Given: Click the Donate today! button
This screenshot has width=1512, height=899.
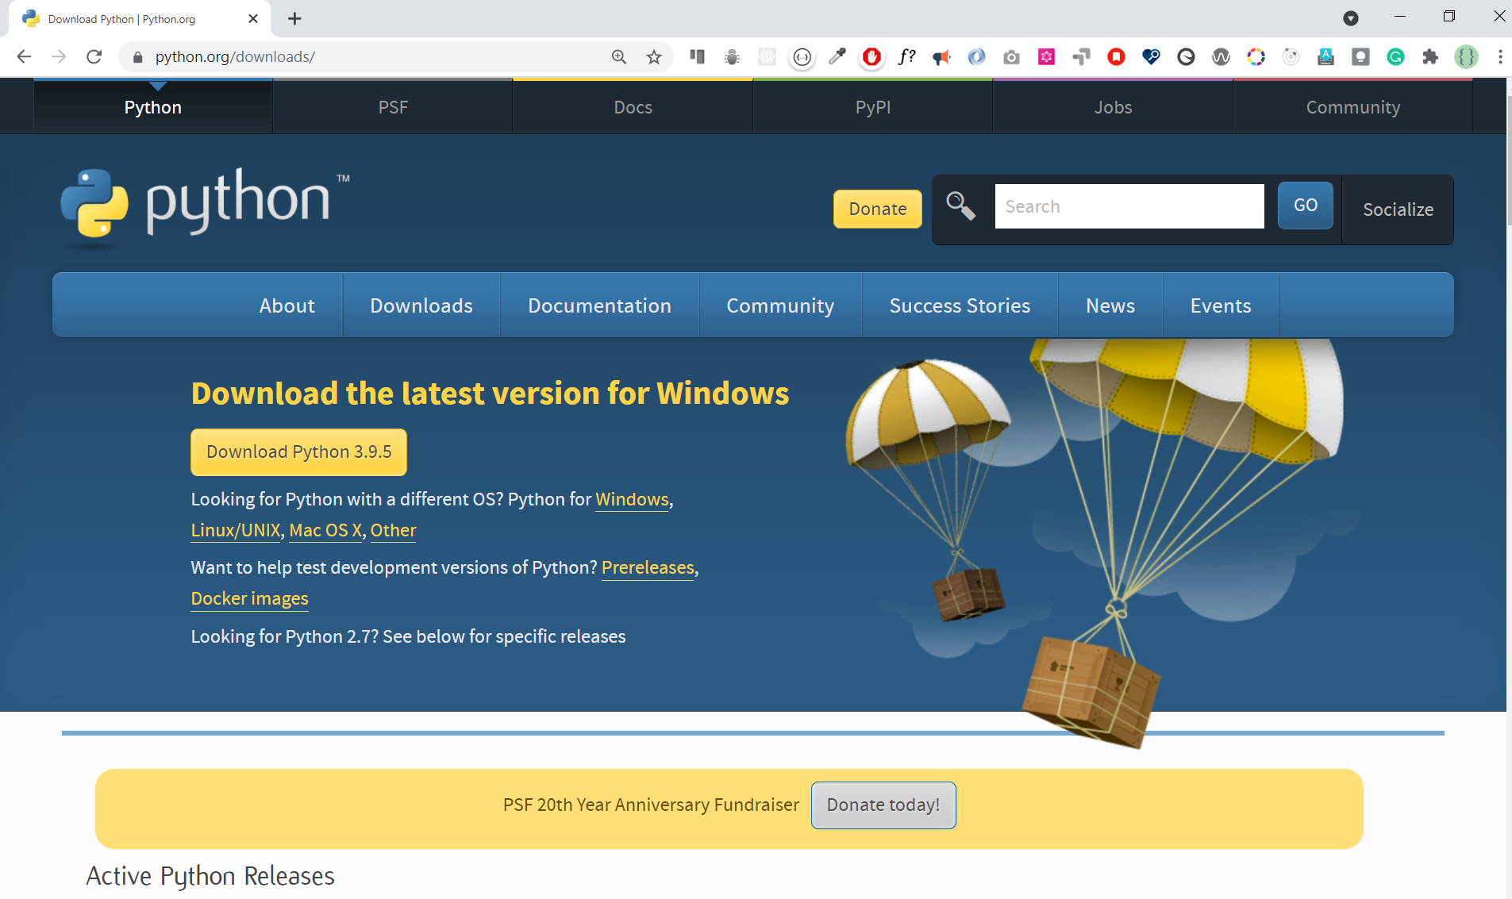Looking at the screenshot, I should [883, 805].
